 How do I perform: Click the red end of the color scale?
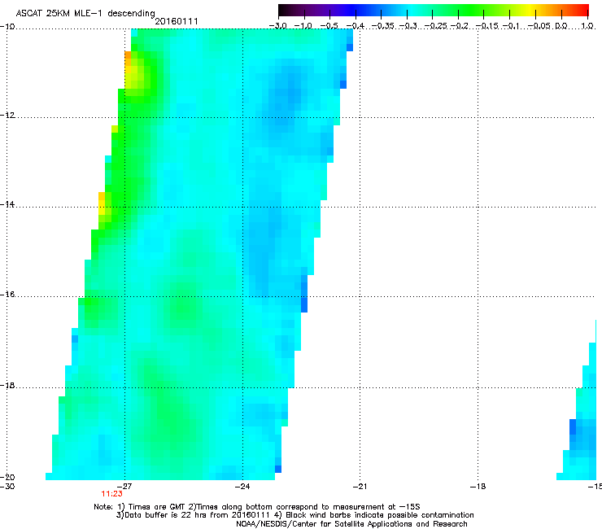(x=580, y=11)
